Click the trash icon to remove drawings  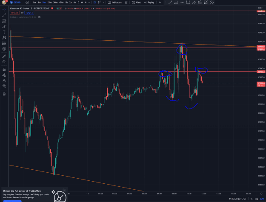pos(4,94)
